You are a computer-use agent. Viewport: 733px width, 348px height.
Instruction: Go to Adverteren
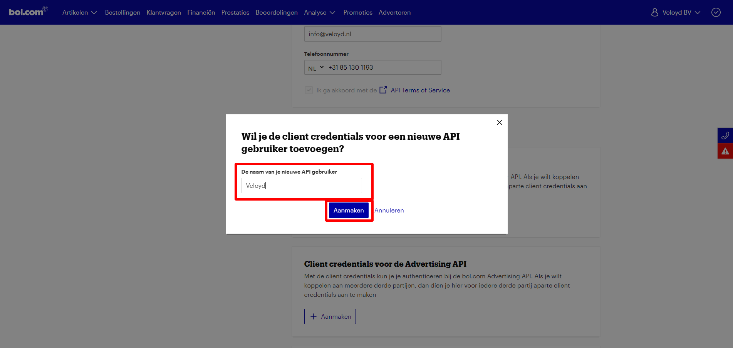click(x=394, y=12)
